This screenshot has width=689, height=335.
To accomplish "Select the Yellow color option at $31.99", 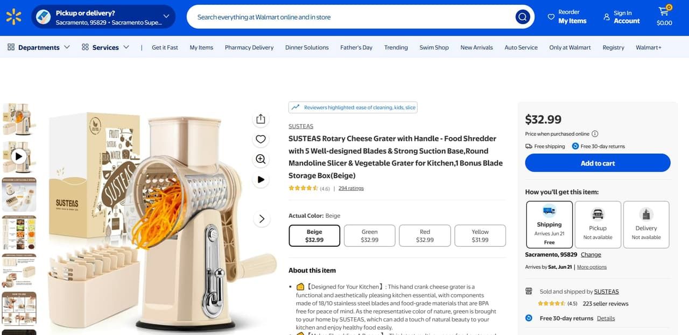I will click(480, 236).
